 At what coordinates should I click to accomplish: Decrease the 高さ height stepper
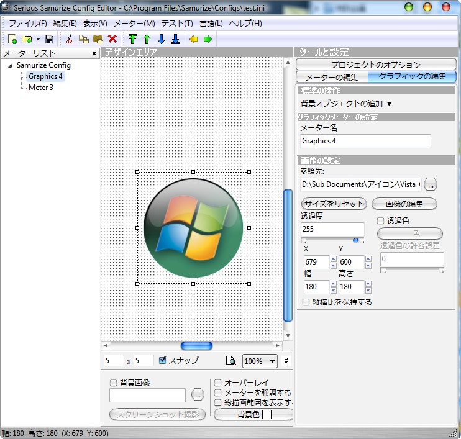(x=368, y=291)
